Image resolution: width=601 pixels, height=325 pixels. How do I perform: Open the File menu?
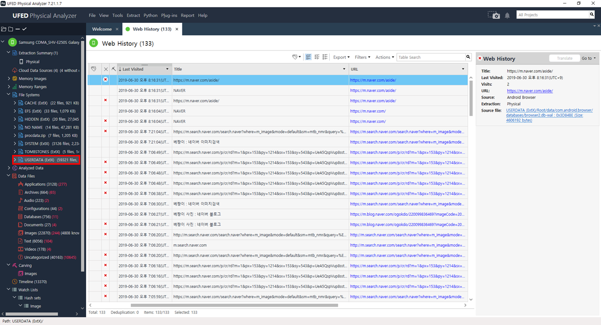pos(92,16)
